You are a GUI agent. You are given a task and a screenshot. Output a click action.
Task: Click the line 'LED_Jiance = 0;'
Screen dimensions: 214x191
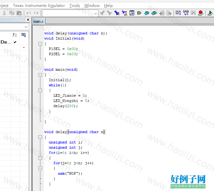click(70, 95)
